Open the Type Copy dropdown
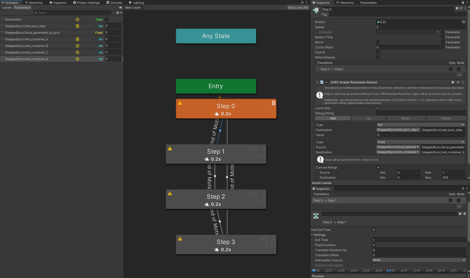470x278 pixels. point(421,142)
